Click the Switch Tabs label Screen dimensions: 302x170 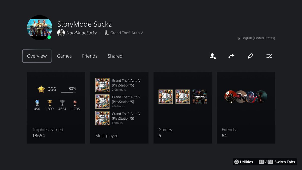point(285,162)
